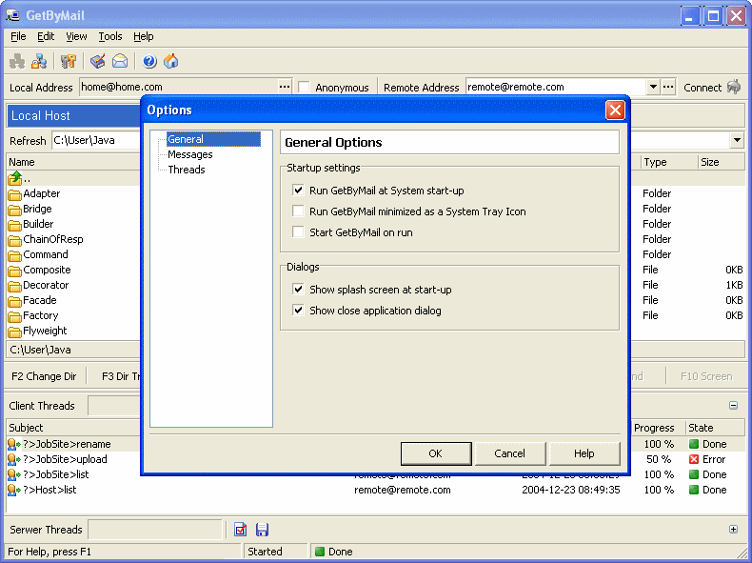Click the parent folder up-arrow icon
This screenshot has height=563, width=752.
[15, 178]
